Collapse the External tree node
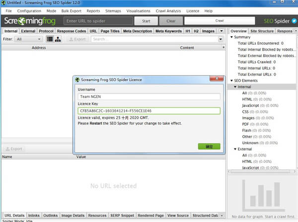The image size is (298, 222). tap(235, 149)
